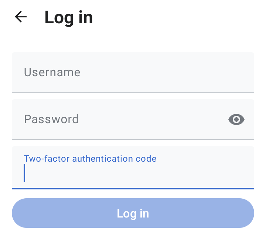The height and width of the screenshot is (236, 266).
Task: Go back using the left arrow icon
Action: pos(21,17)
